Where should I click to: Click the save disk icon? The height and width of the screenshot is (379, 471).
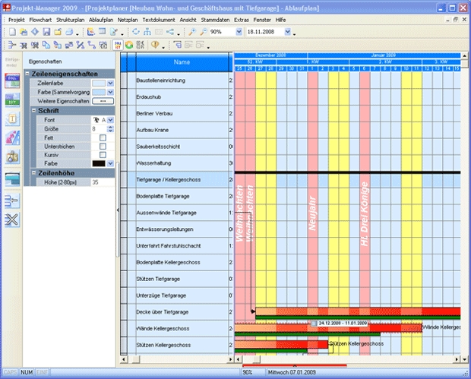46,32
